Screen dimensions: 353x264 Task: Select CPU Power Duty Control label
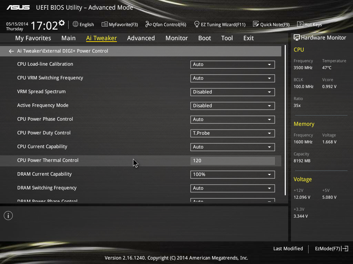pos(44,133)
